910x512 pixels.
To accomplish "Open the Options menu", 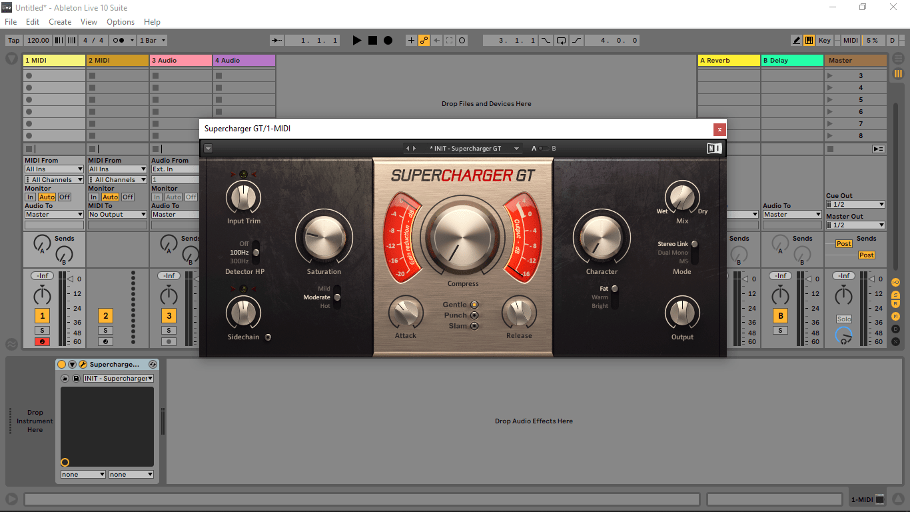I will 121,22.
